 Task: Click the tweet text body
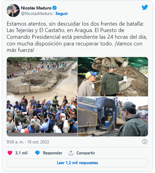pyautogui.click(x=77, y=37)
